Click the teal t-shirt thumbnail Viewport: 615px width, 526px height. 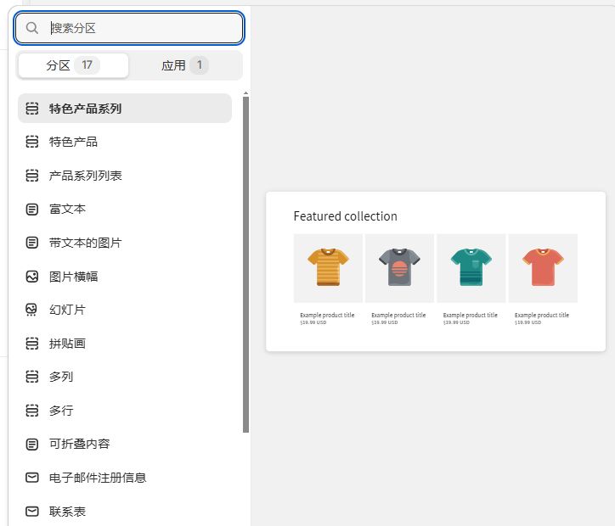click(471, 268)
